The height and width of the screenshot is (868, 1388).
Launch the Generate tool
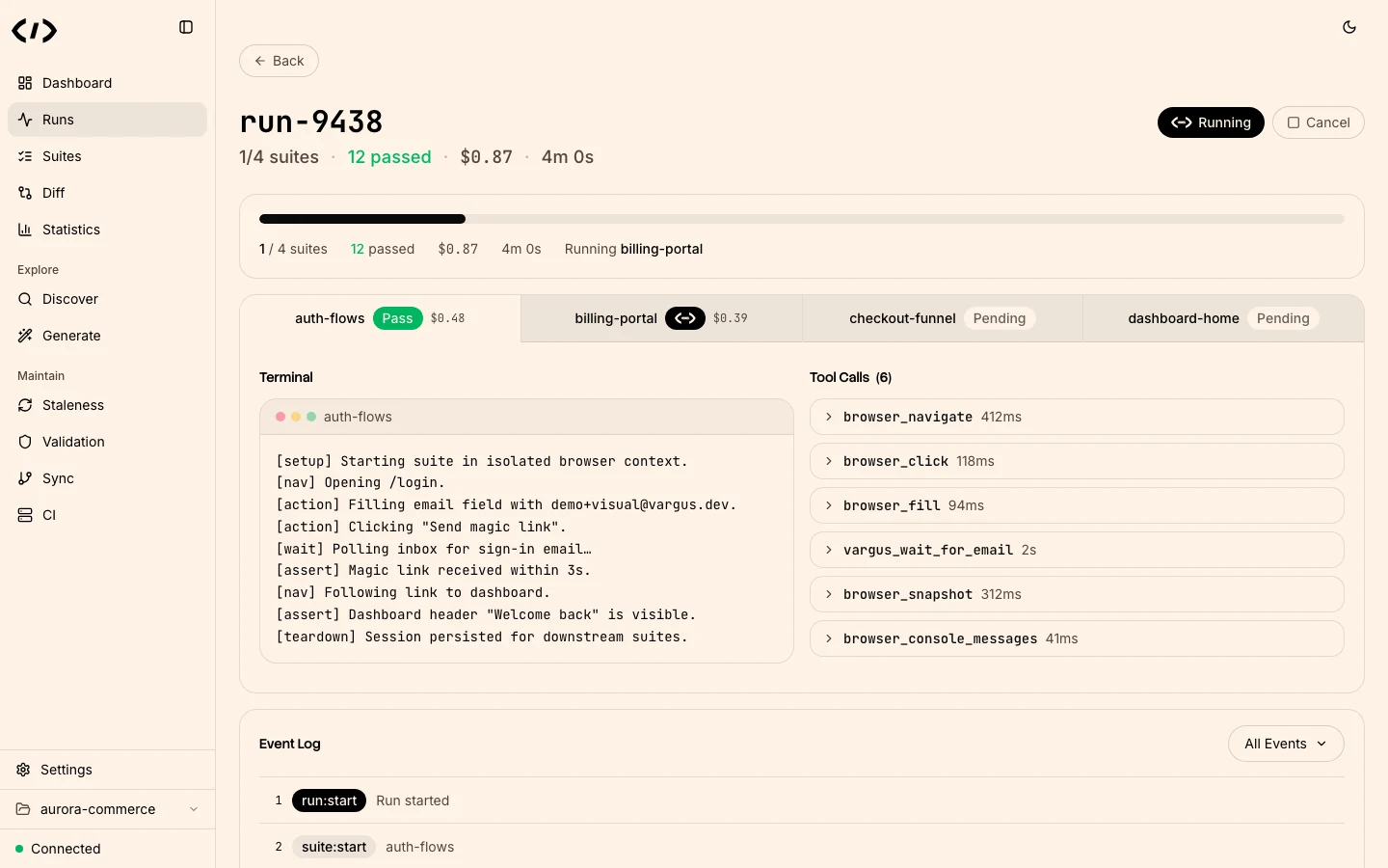point(72,336)
